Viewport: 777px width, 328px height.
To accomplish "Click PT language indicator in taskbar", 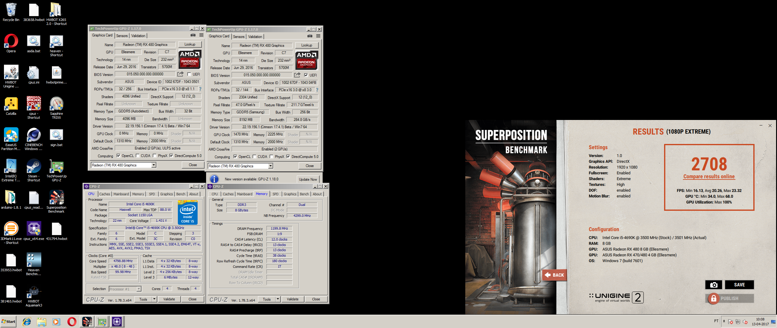I will (x=716, y=321).
